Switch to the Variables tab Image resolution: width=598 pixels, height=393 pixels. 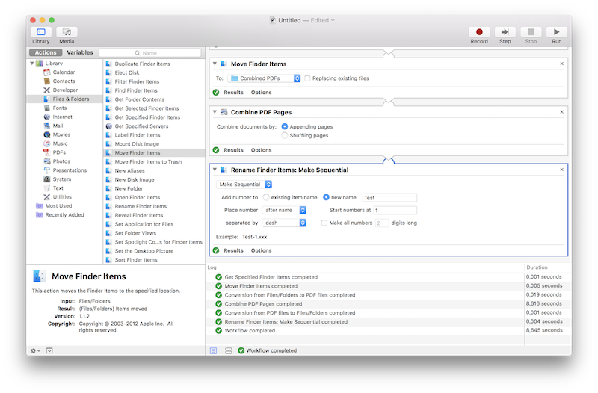(80, 53)
